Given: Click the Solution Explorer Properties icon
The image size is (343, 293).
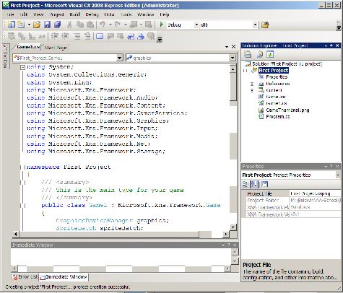Looking at the screenshot, I should click(248, 54).
